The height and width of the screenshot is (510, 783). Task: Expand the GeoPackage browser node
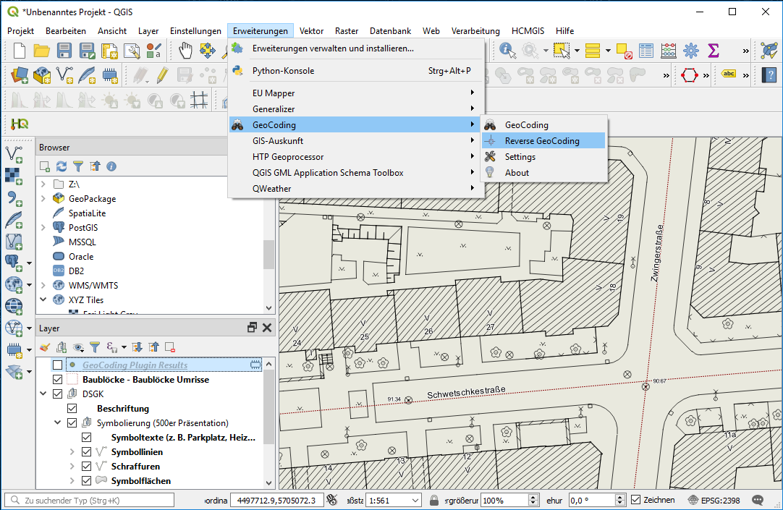point(43,199)
